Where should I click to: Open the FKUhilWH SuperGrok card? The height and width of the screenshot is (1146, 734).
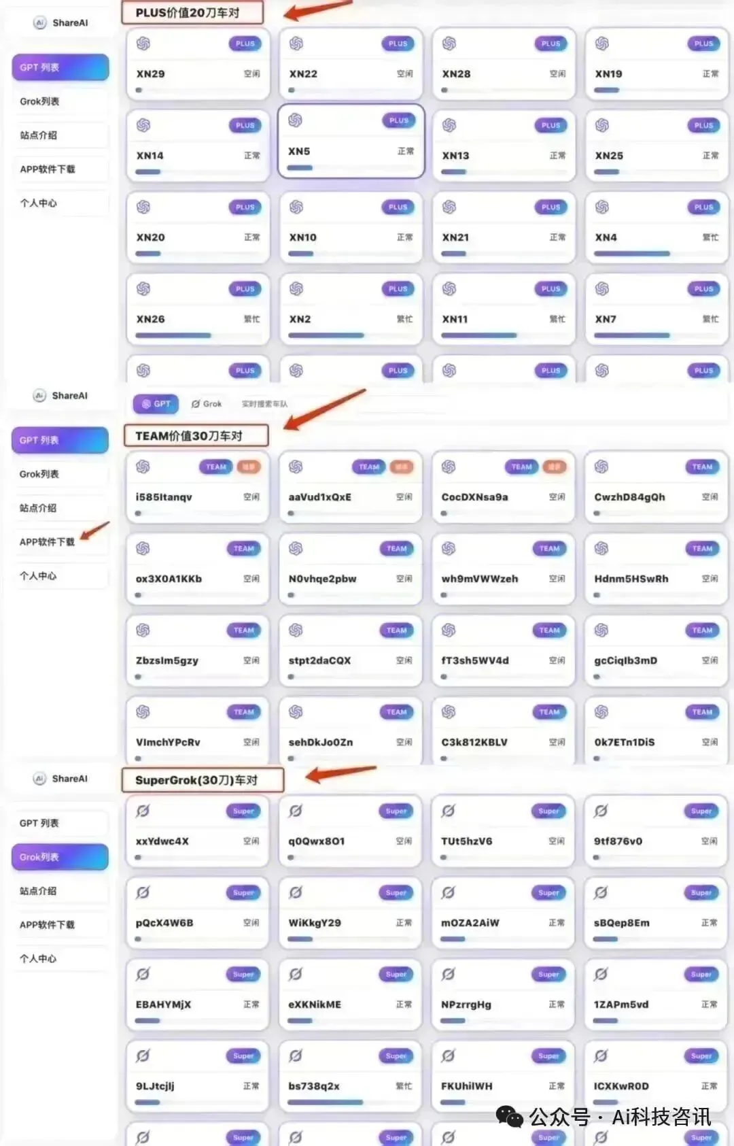click(503, 1076)
